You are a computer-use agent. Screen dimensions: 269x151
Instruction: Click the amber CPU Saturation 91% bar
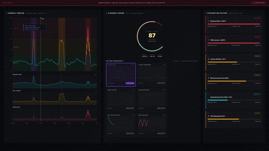(x=223, y=119)
